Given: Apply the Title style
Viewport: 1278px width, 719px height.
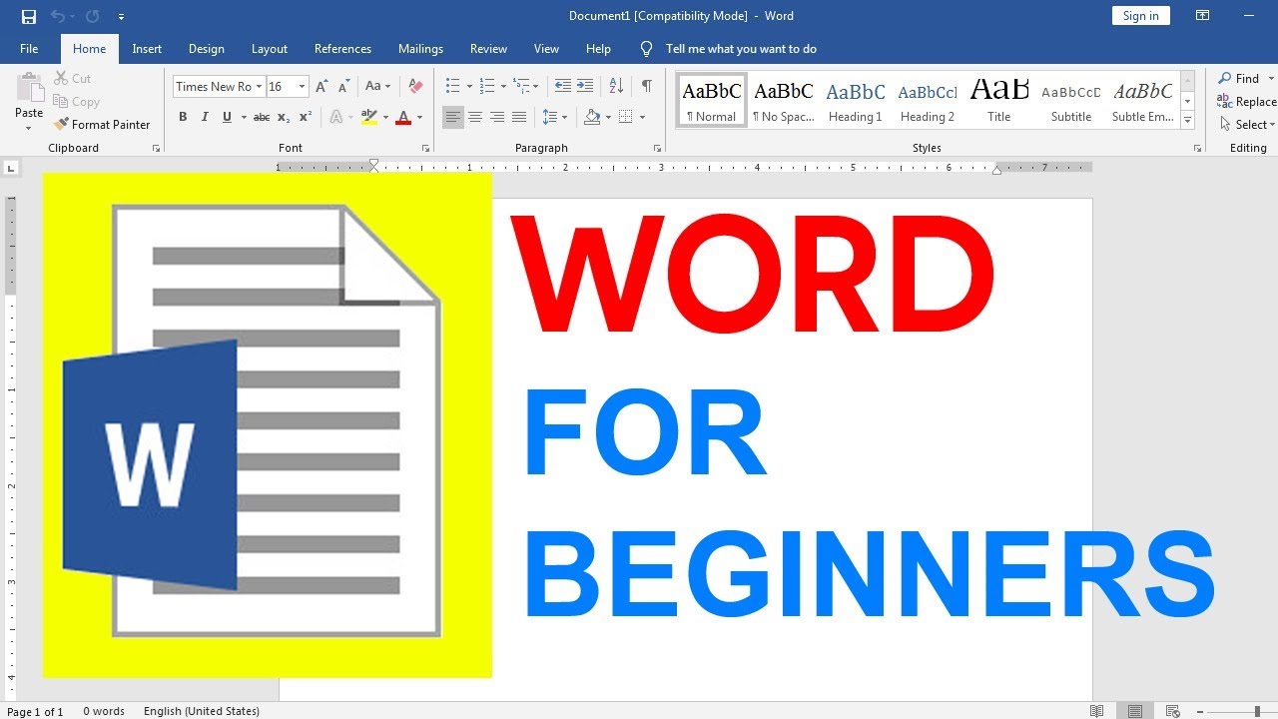Looking at the screenshot, I should click(x=999, y=100).
